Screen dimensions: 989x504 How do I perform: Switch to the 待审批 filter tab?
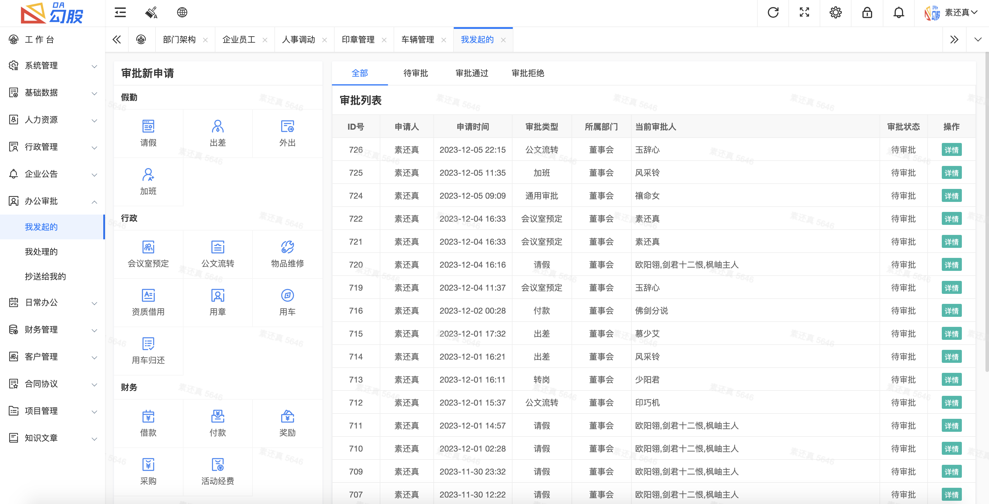click(x=416, y=73)
